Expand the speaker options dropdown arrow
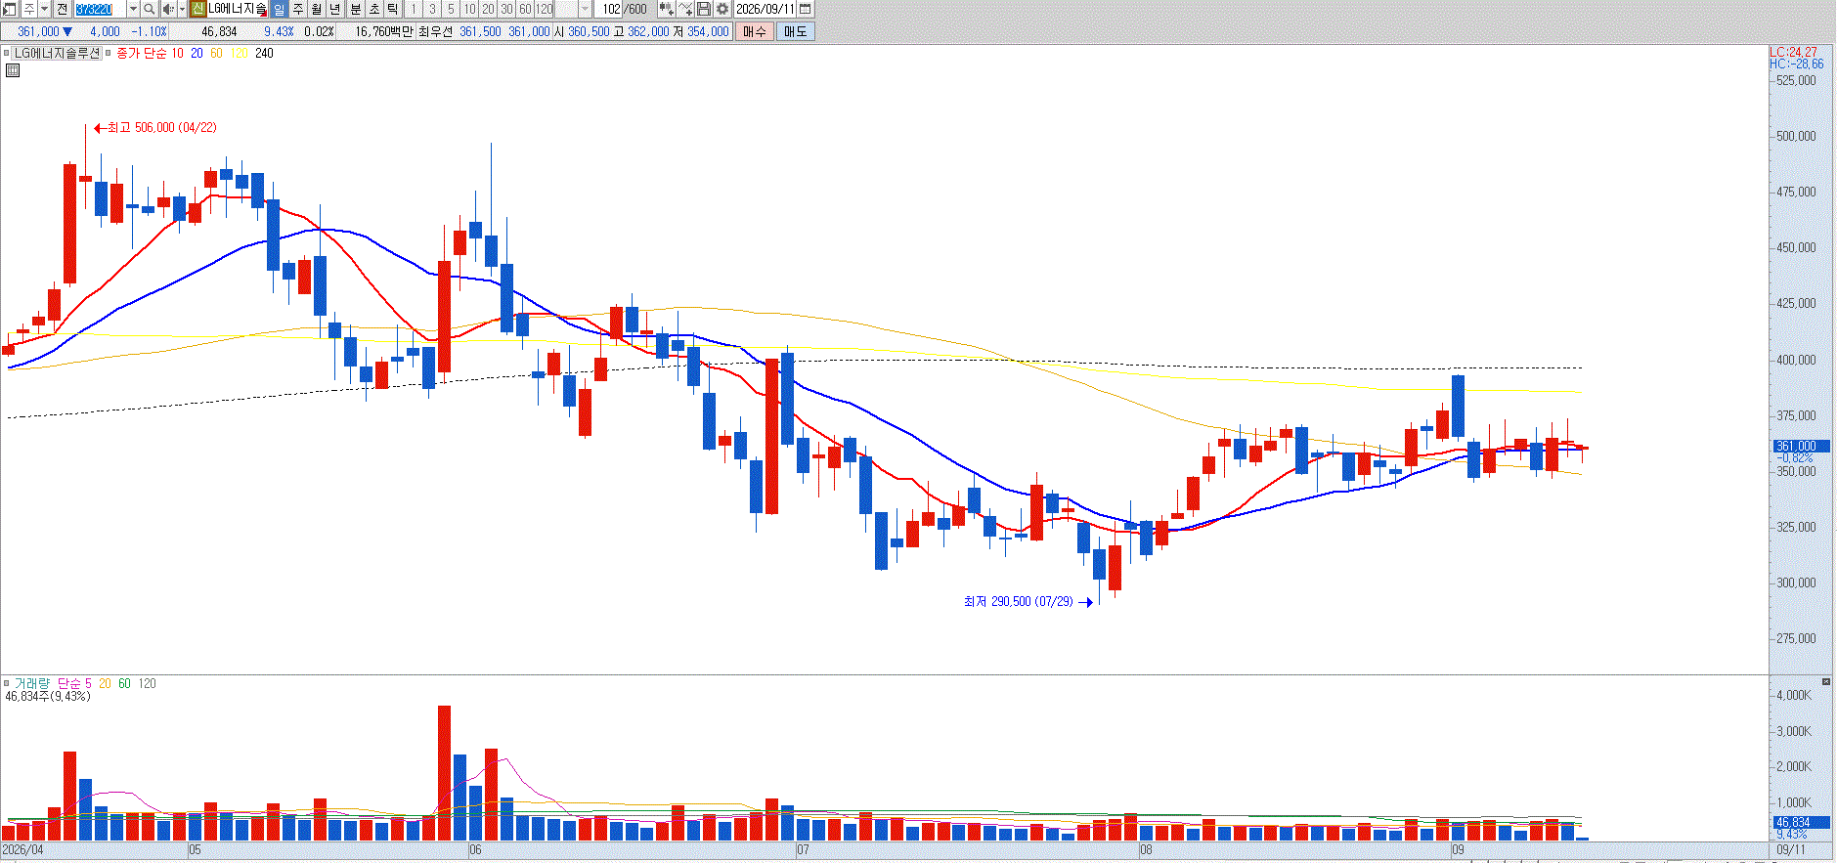 (182, 9)
